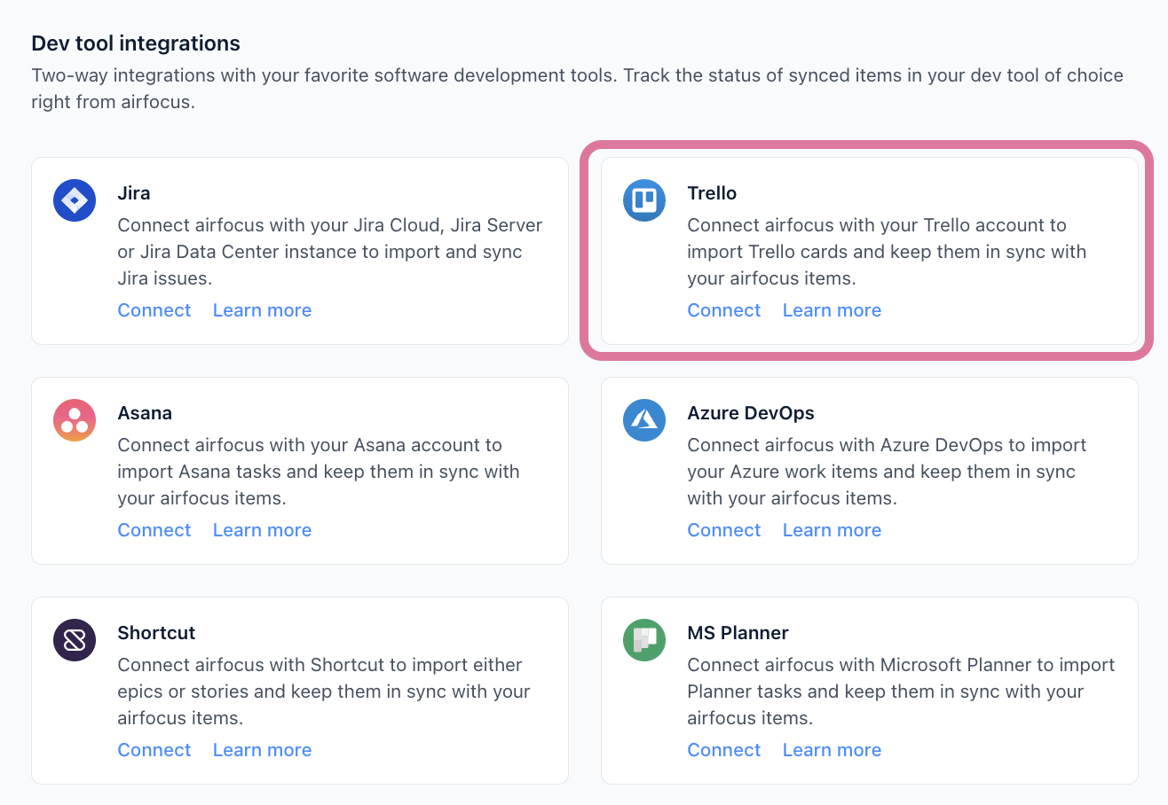Click the Jira logo icon
Screen dimensions: 1168x805
[75, 200]
